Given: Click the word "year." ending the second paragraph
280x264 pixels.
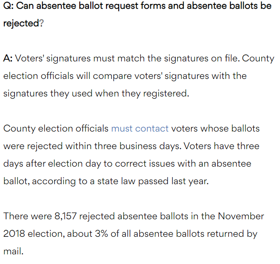Looking at the screenshot, I should pos(198,181).
